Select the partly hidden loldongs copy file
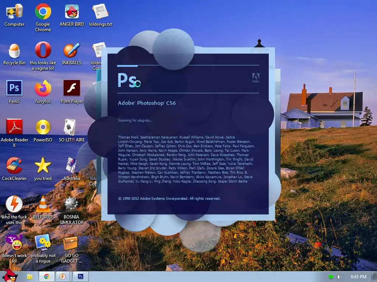Screen dimensions: 377x282 tap(98, 50)
